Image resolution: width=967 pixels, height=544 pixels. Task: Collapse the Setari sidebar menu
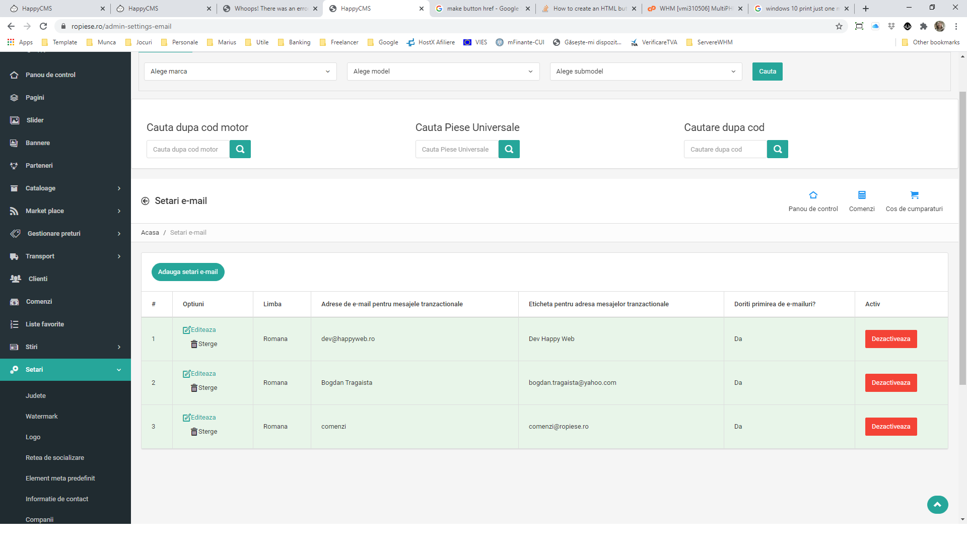(65, 370)
